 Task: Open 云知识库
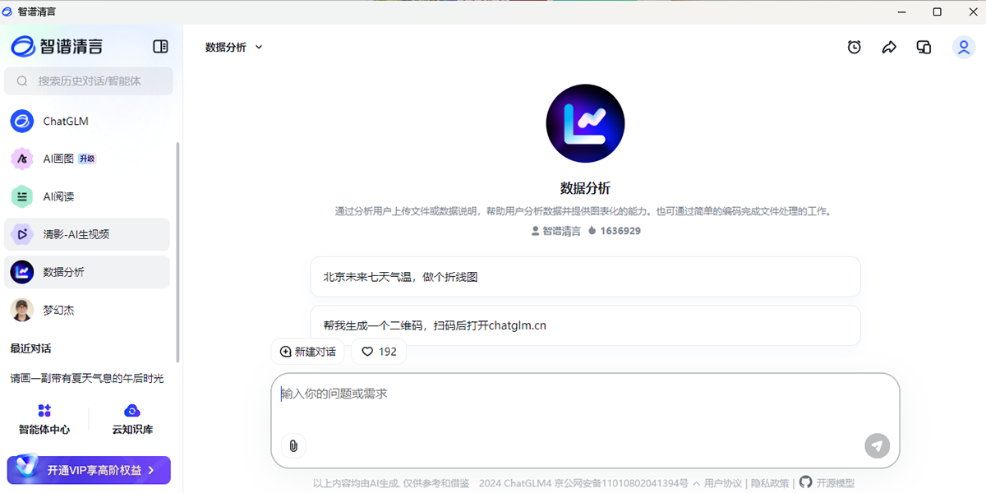pos(131,417)
